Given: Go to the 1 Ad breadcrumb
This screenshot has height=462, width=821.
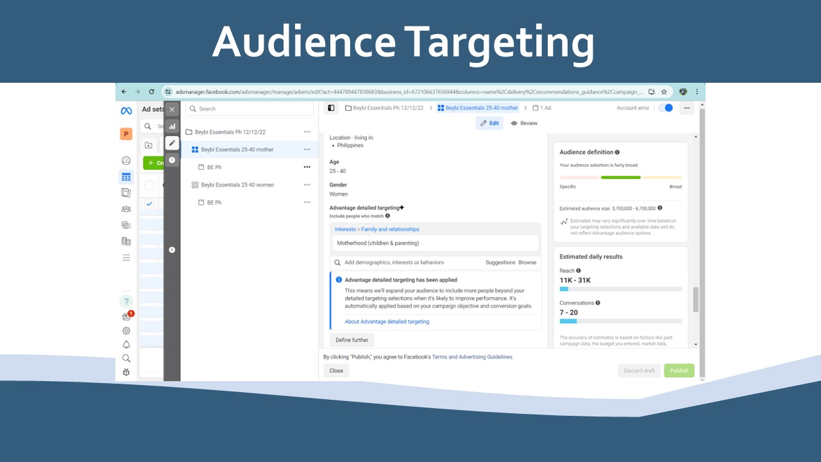Looking at the screenshot, I should click(x=542, y=108).
